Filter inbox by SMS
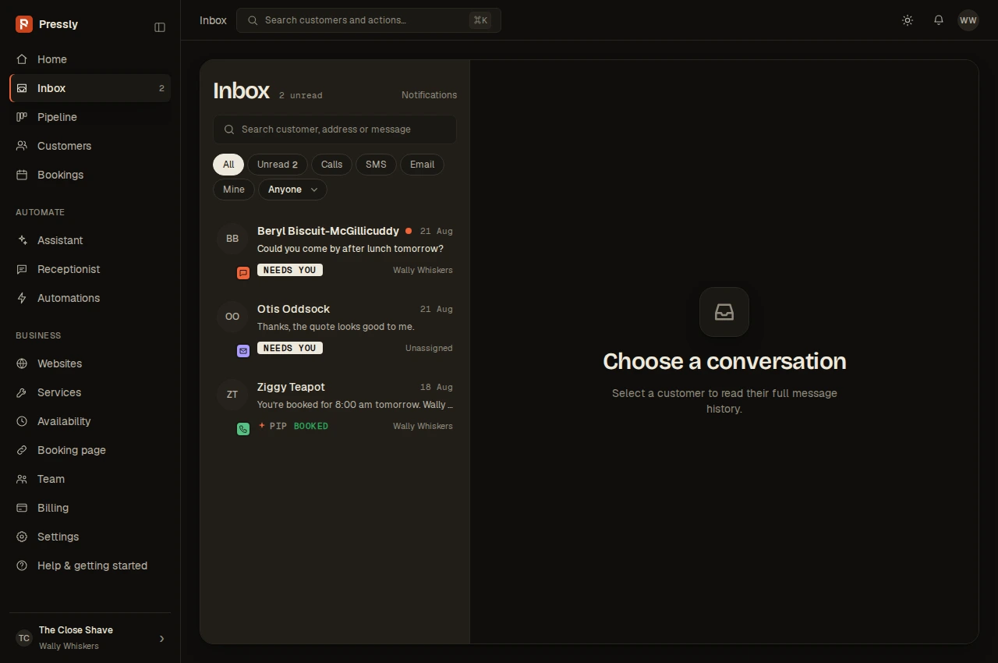Screen dimensions: 998x663 (376, 165)
